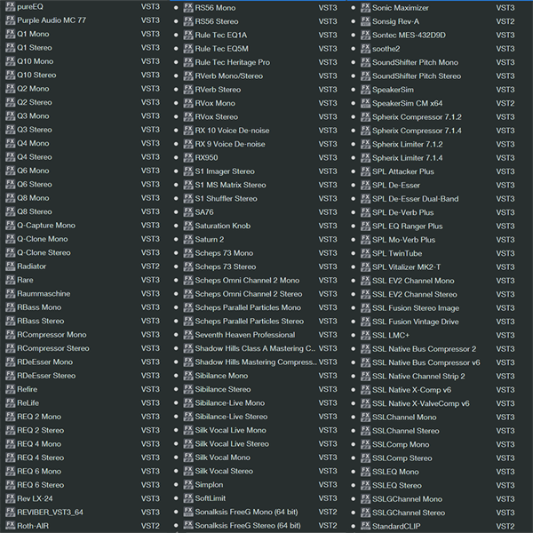The width and height of the screenshot is (533, 533).
Task: Click the FX icon beside Rule Tec EQ1A
Action: point(188,35)
